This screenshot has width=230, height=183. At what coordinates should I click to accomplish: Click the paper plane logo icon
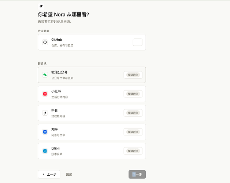41,6
